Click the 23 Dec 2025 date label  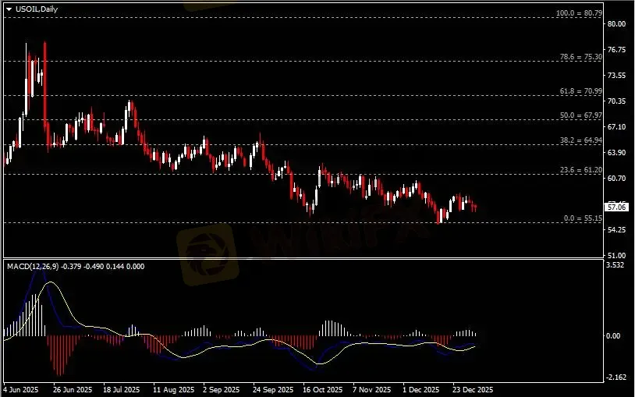click(x=474, y=388)
